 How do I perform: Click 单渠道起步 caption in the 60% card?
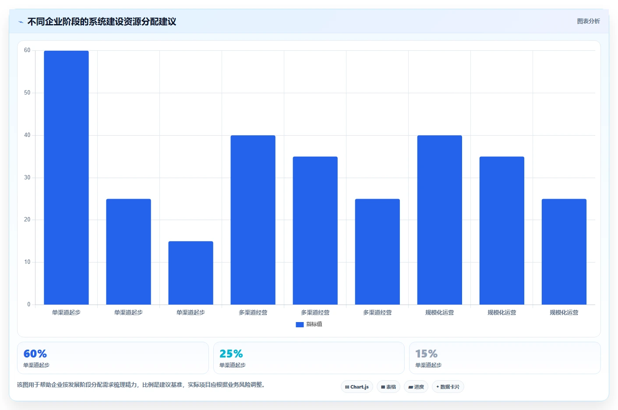pyautogui.click(x=36, y=365)
